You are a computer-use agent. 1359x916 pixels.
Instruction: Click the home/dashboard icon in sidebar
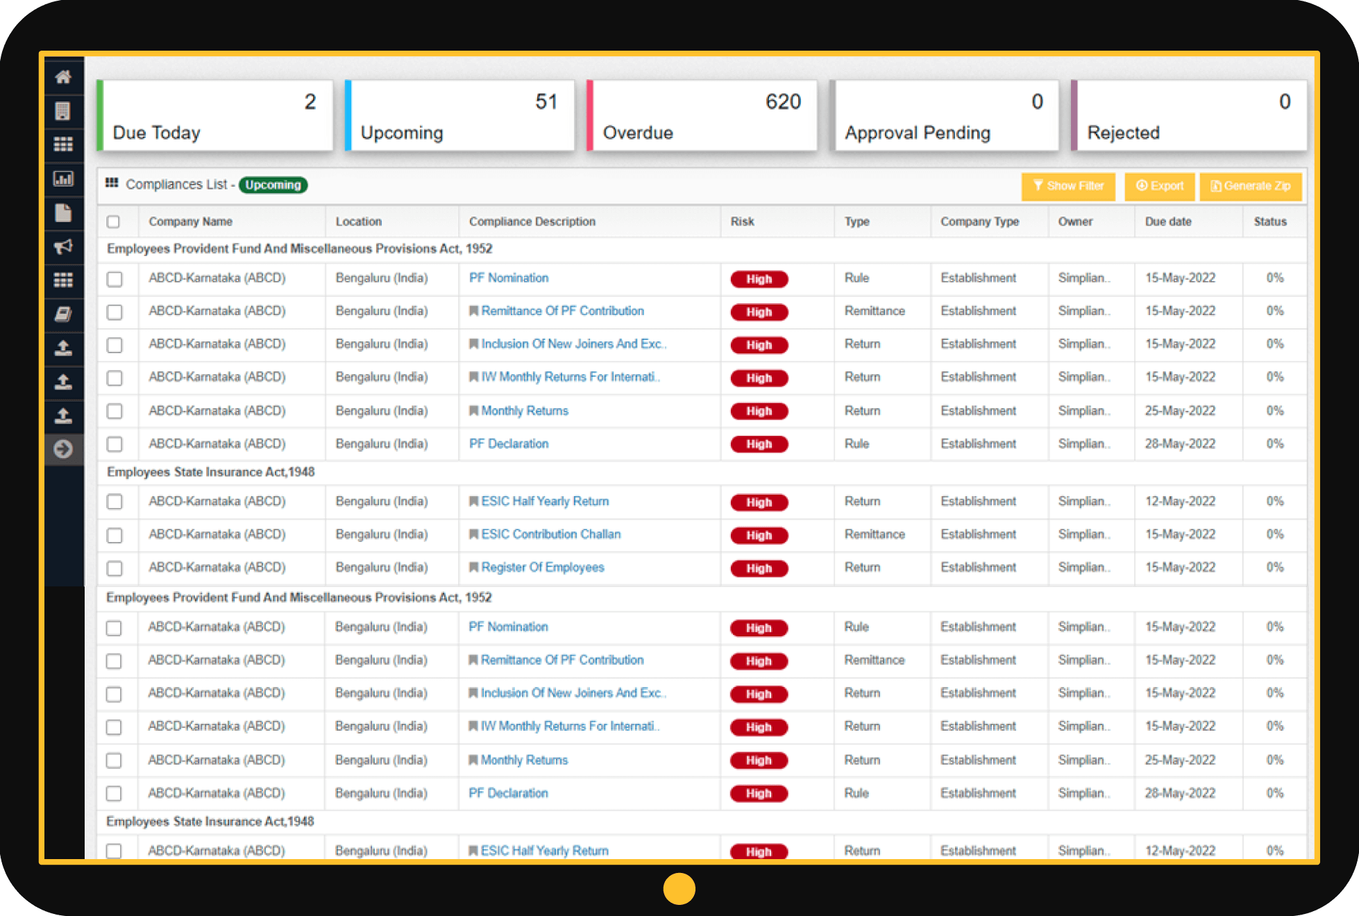click(x=63, y=75)
